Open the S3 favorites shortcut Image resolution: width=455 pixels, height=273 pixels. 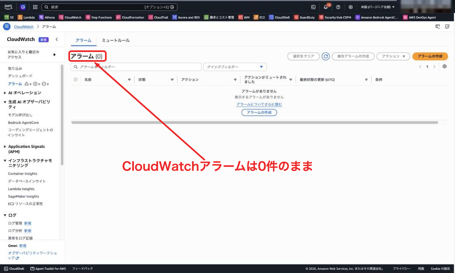click(x=9, y=17)
